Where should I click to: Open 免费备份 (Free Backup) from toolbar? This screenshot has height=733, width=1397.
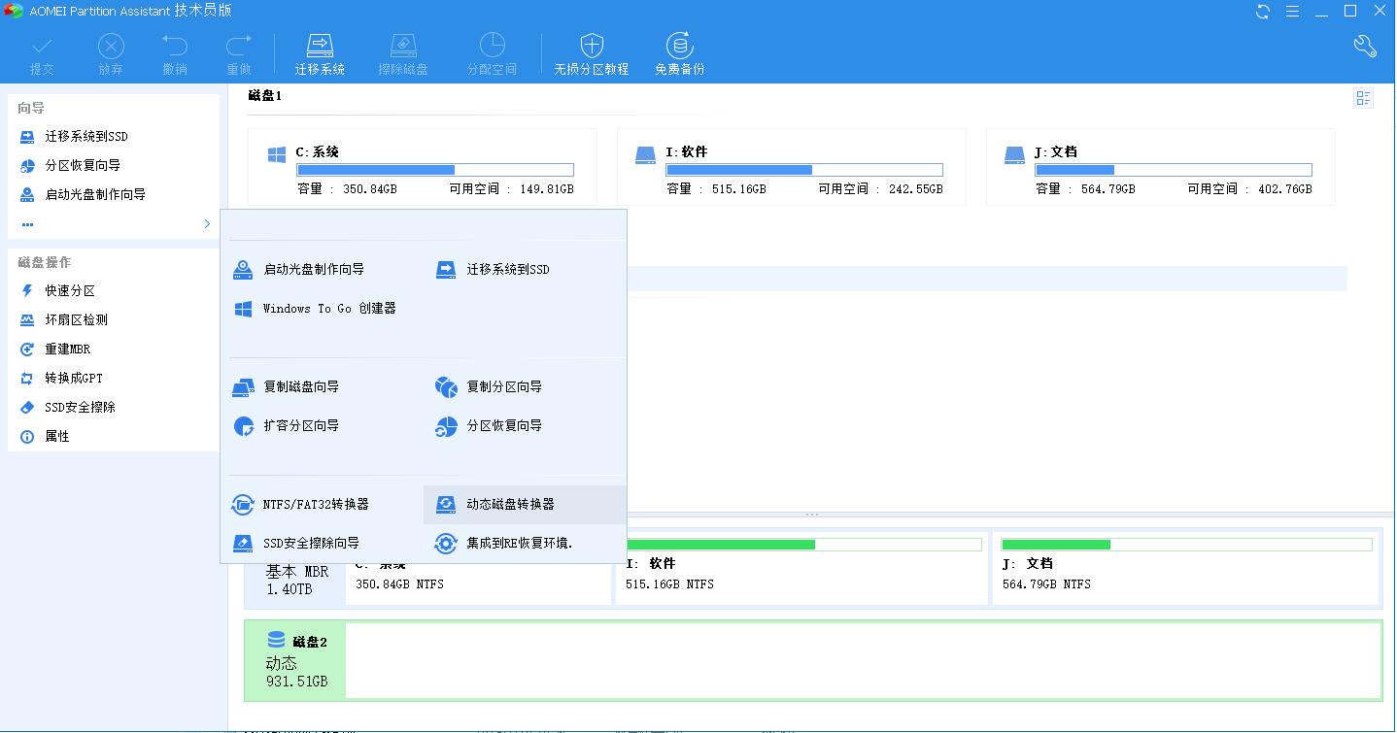click(678, 52)
